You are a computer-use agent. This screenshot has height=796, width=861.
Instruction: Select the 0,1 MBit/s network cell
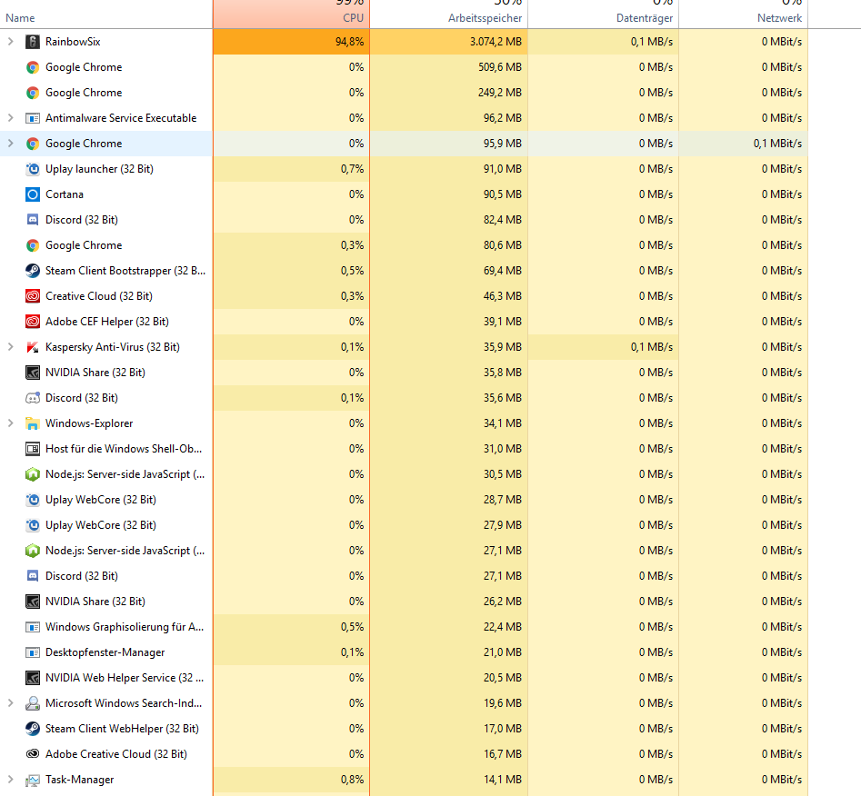click(744, 144)
